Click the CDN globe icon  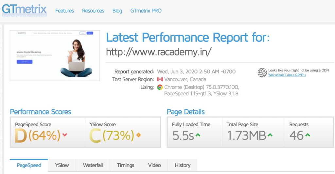point(262,73)
